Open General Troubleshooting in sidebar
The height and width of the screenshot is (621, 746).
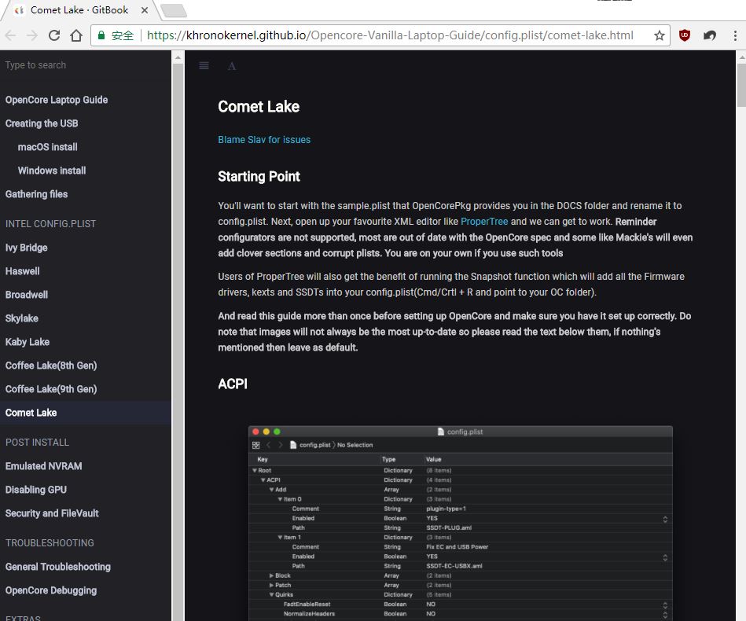[58, 567]
